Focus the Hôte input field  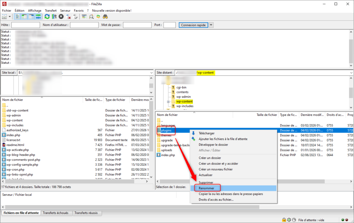click(x=26, y=25)
